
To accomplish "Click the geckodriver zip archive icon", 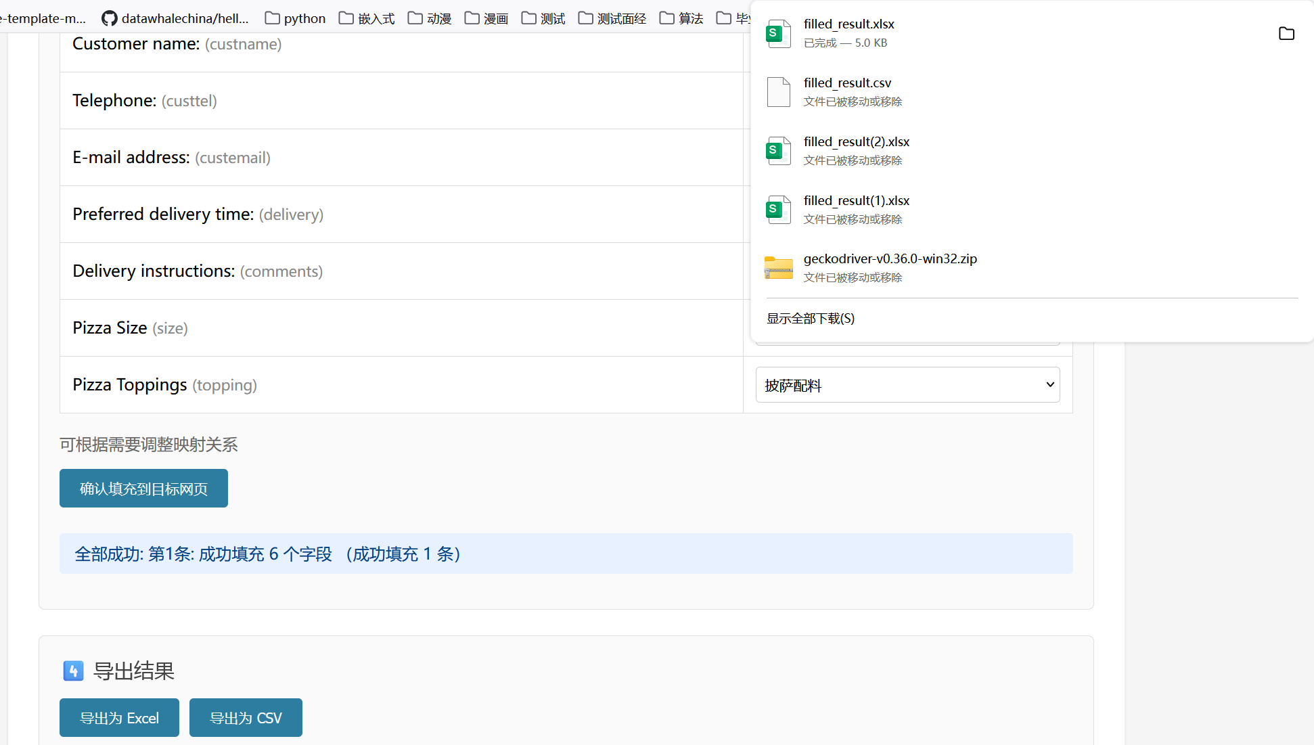I will click(x=778, y=268).
